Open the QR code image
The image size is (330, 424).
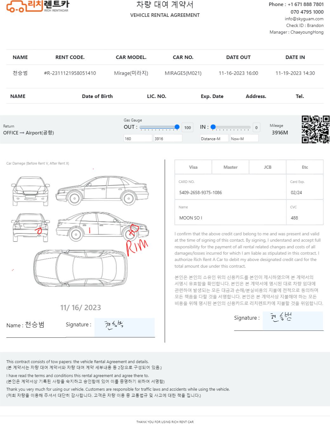point(315,129)
